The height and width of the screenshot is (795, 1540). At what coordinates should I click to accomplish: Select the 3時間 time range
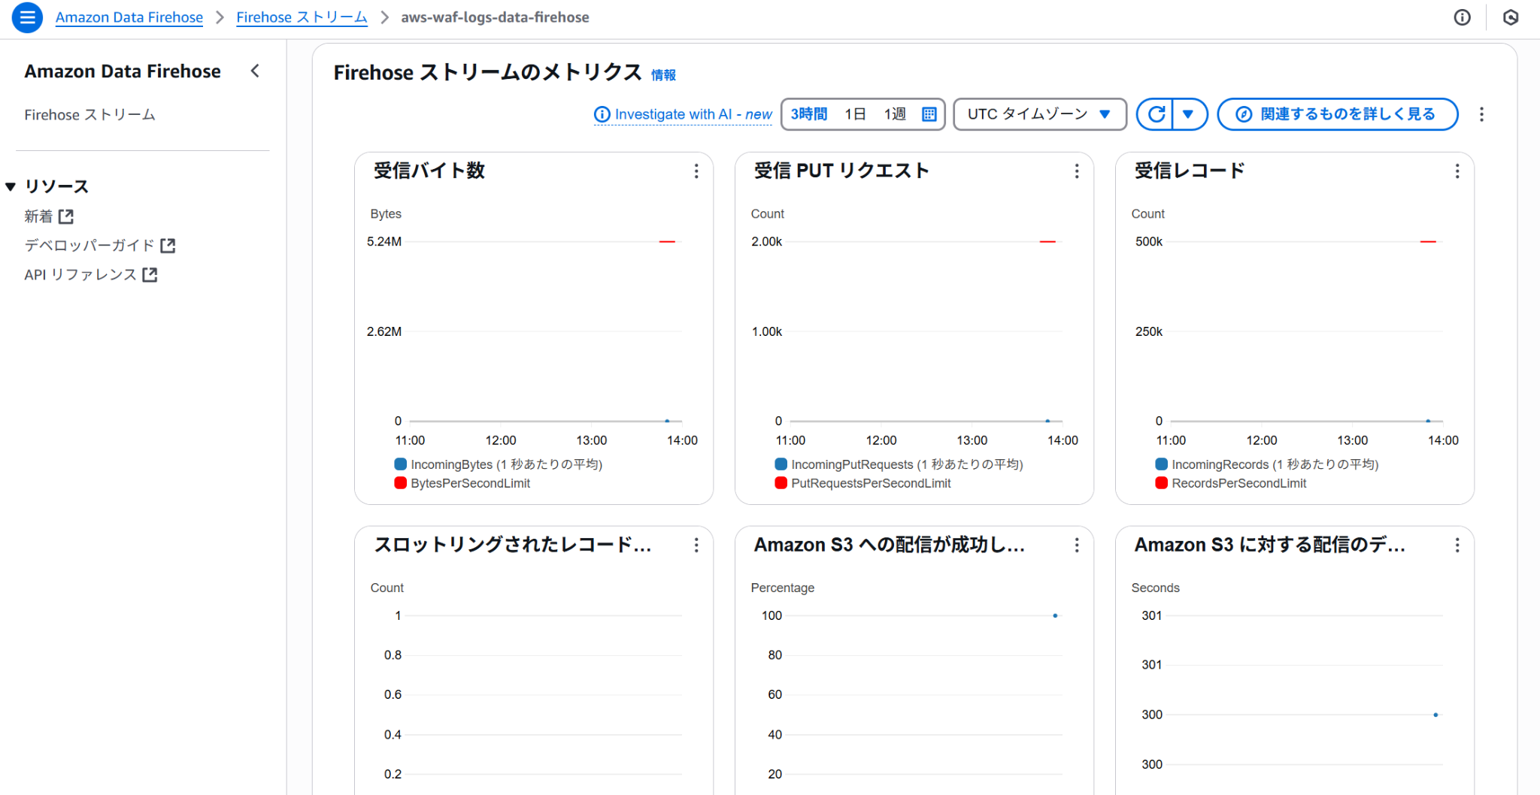pos(808,114)
